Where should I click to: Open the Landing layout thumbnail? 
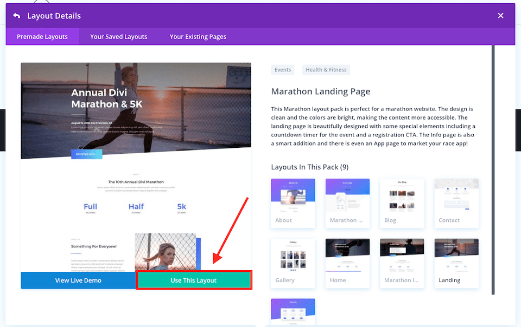456,263
